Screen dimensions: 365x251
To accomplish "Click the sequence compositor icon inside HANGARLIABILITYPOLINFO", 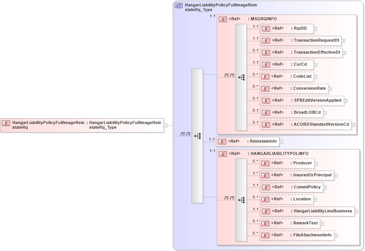I will point(242,199).
